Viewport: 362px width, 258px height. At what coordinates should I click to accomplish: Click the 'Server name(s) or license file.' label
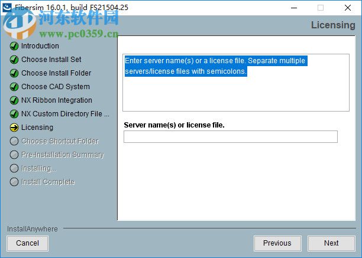pos(174,125)
